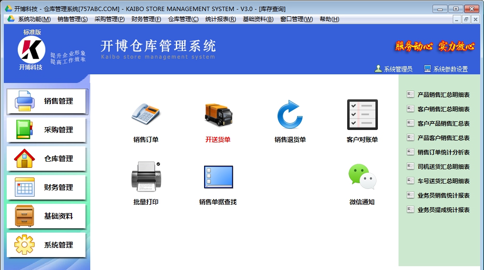Open the 产品客户销售汇总表 report link

(444, 138)
